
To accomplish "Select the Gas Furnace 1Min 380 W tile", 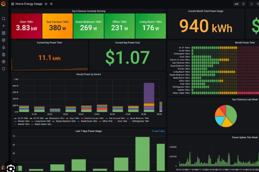I will (x=57, y=26).
